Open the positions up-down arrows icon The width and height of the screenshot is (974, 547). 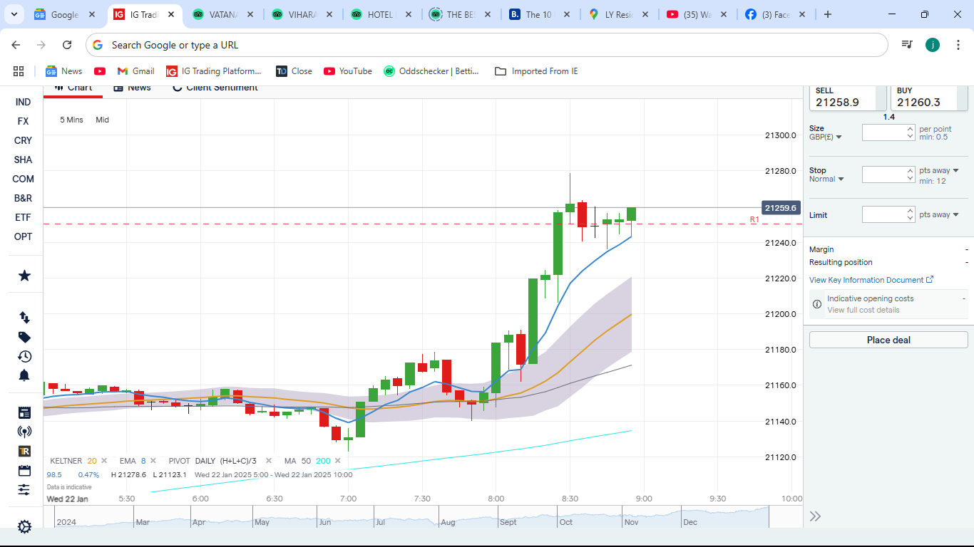pyautogui.click(x=24, y=318)
